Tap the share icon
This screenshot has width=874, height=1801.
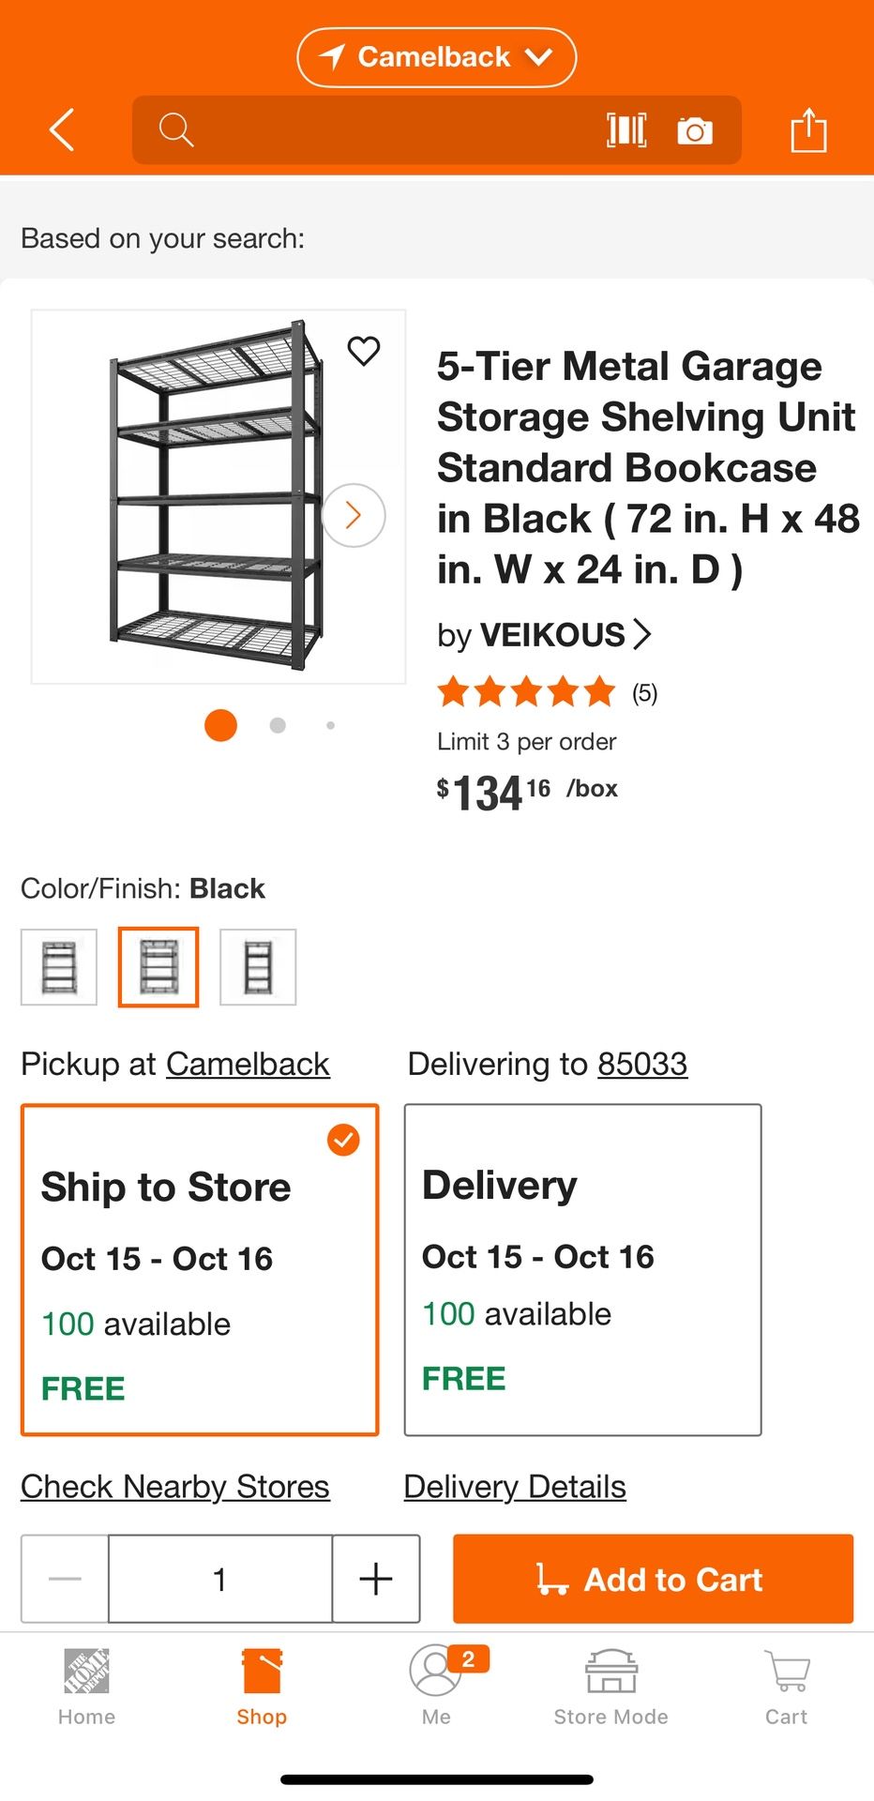807,129
